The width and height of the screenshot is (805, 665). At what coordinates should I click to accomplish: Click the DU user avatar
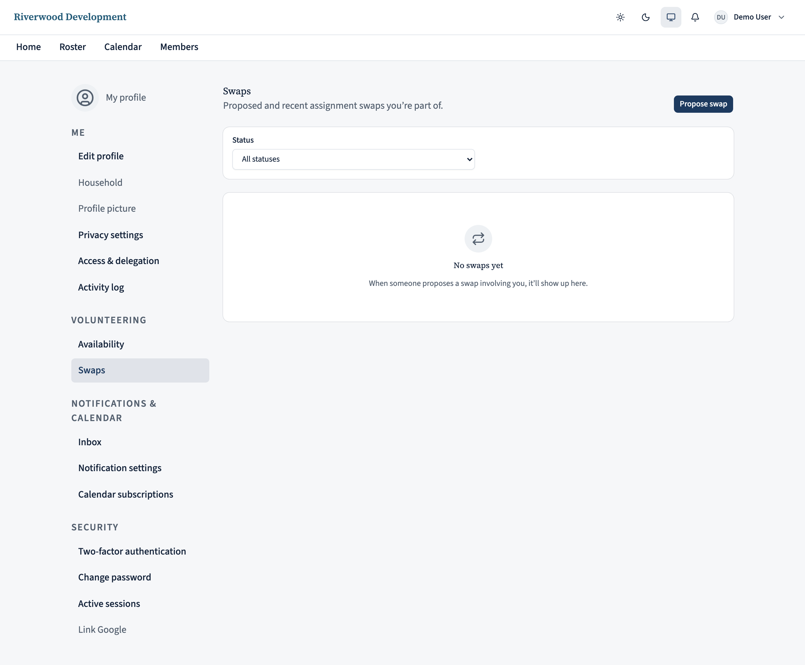[721, 17]
